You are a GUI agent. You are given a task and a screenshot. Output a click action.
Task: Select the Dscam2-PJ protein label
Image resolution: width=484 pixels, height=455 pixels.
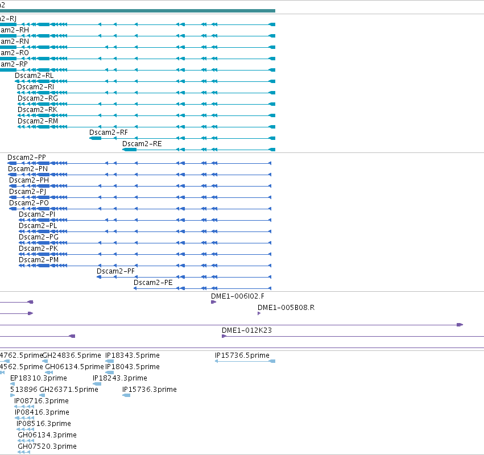27,192
